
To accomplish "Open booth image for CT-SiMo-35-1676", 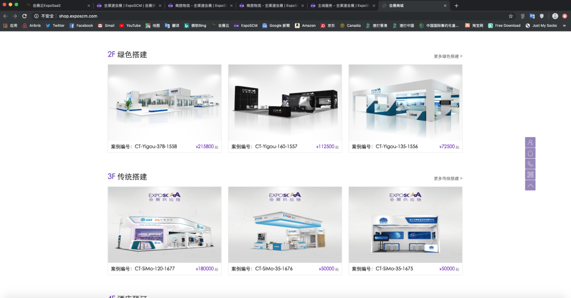I will pyautogui.click(x=285, y=225).
